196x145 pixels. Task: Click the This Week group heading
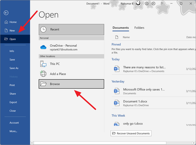(118, 116)
